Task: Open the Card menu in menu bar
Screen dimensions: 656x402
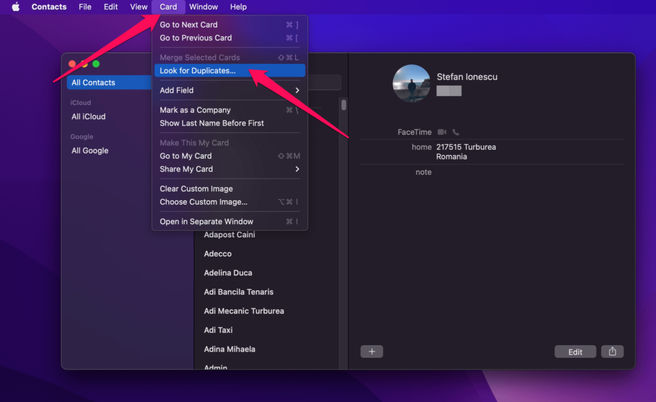Action: coord(168,7)
